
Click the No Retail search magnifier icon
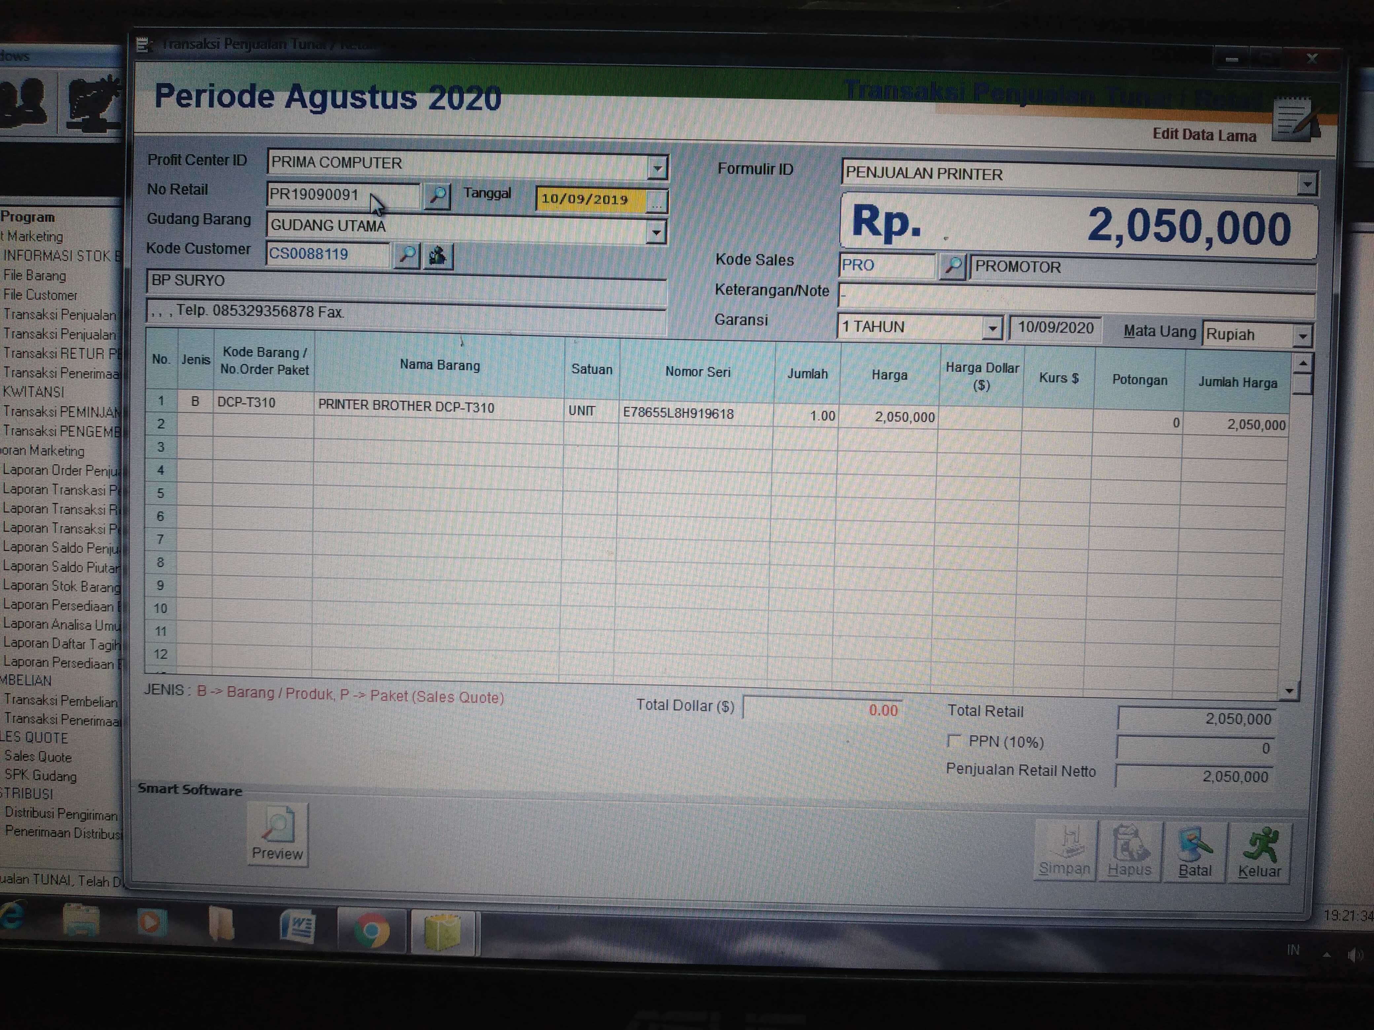coord(437,196)
